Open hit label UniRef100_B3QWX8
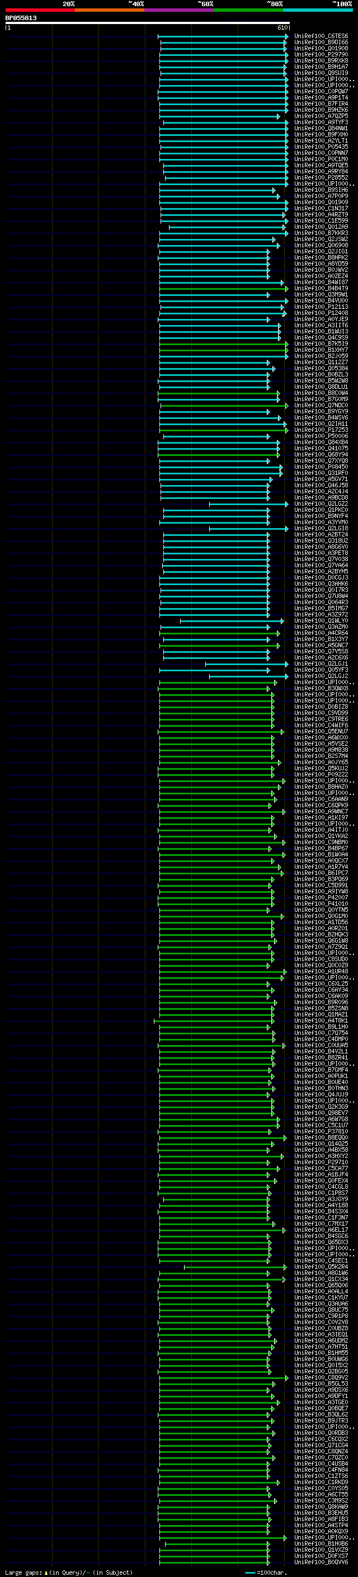358x1577 pixels. pyautogui.click(x=321, y=689)
